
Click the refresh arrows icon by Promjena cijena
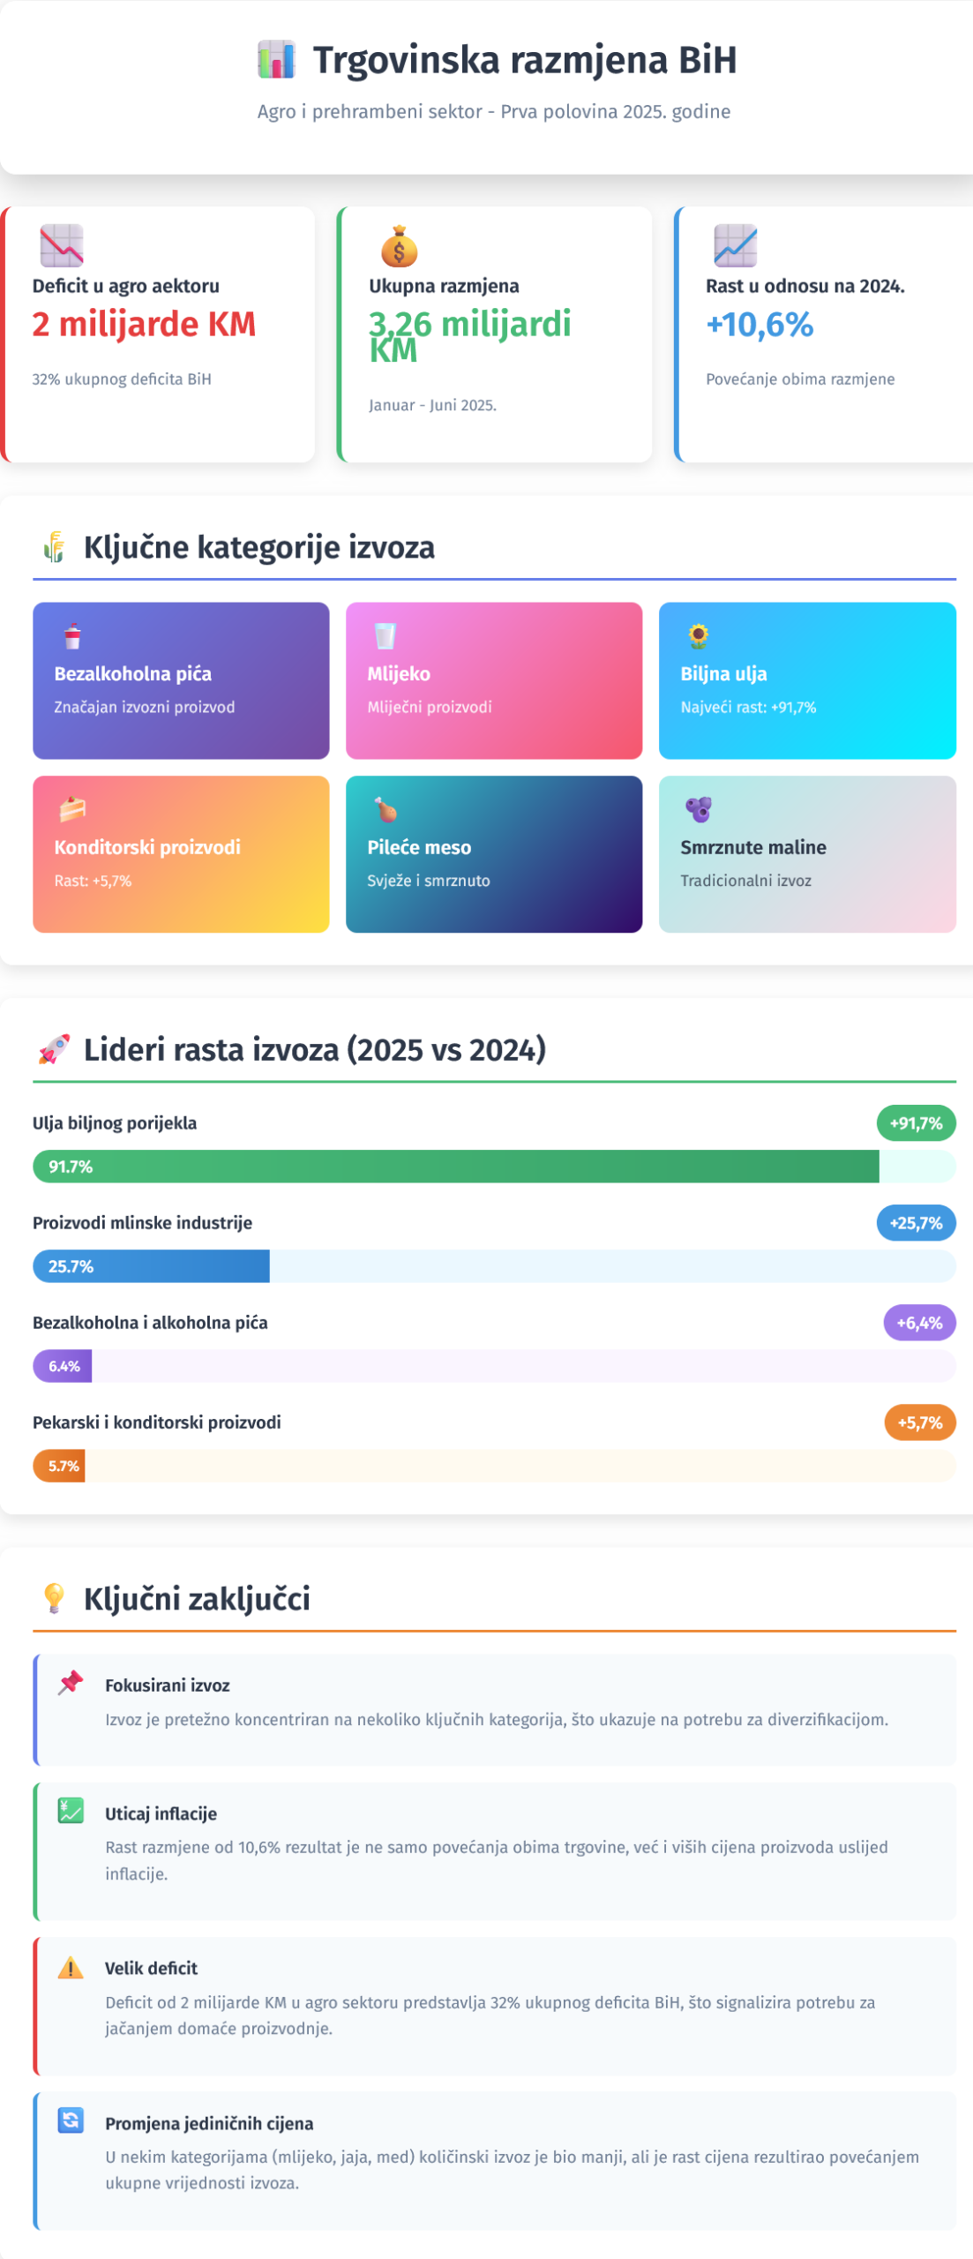tap(71, 2120)
